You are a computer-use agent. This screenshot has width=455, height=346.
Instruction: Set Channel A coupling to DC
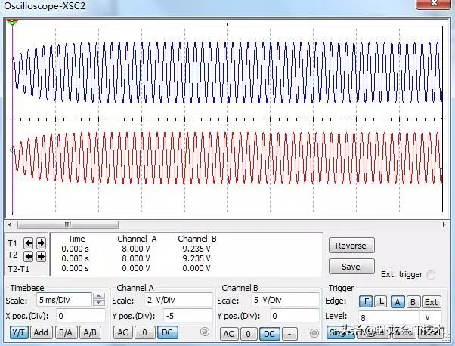coord(168,332)
